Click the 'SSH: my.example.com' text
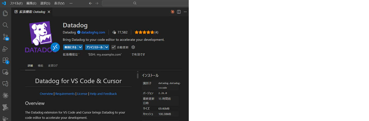The width and height of the screenshot is (369, 121). 105,54
